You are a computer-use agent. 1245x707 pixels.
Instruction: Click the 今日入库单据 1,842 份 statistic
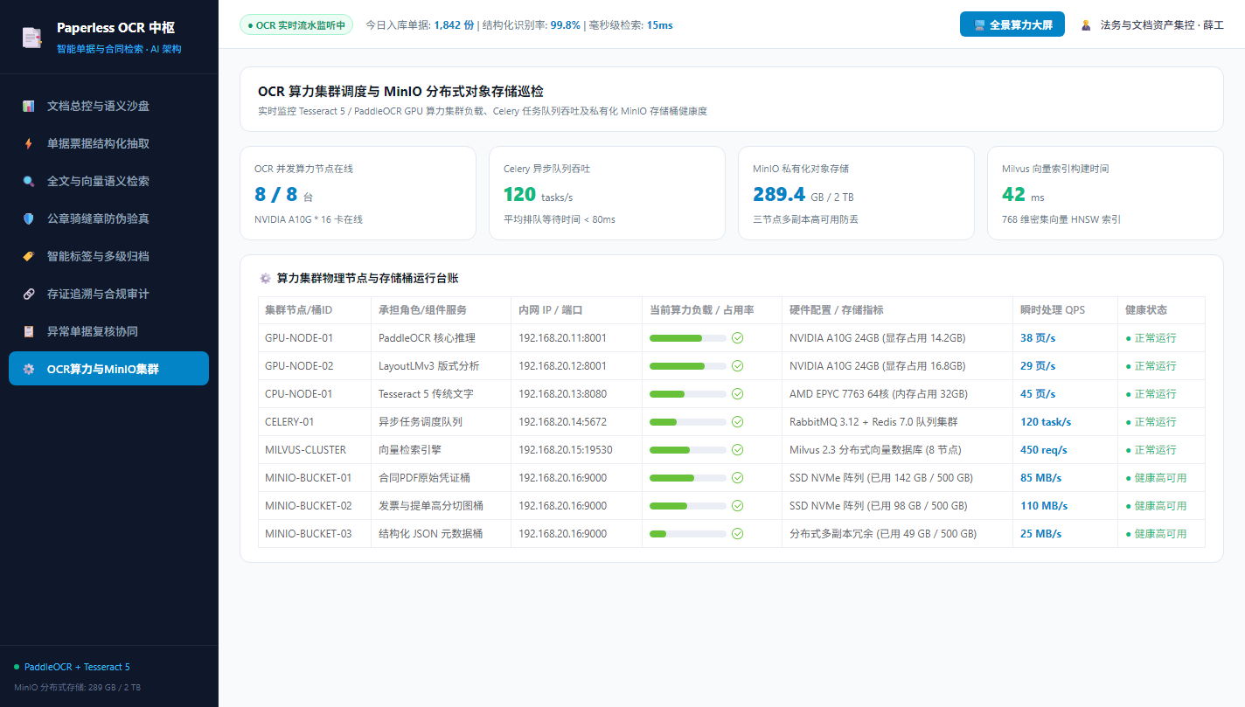[x=420, y=25]
